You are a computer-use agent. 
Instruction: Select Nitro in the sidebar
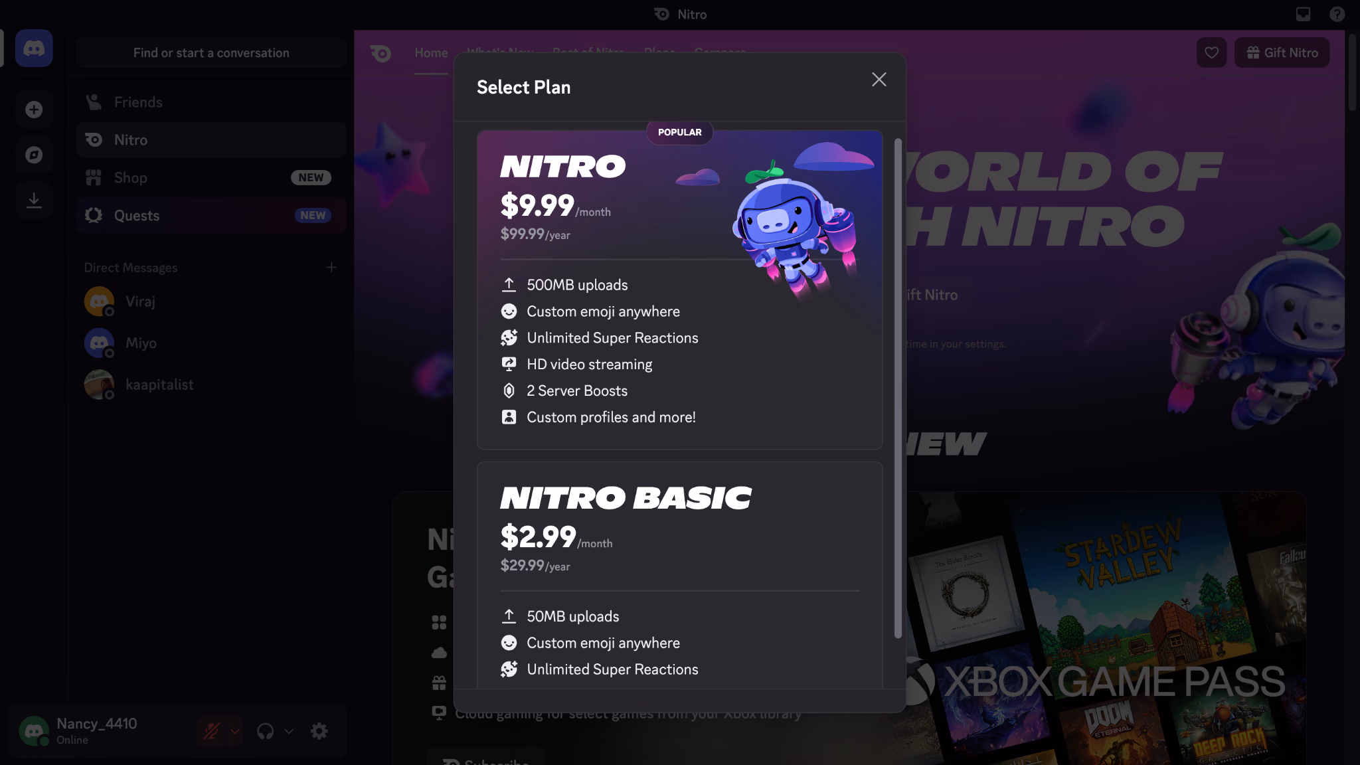coord(211,140)
